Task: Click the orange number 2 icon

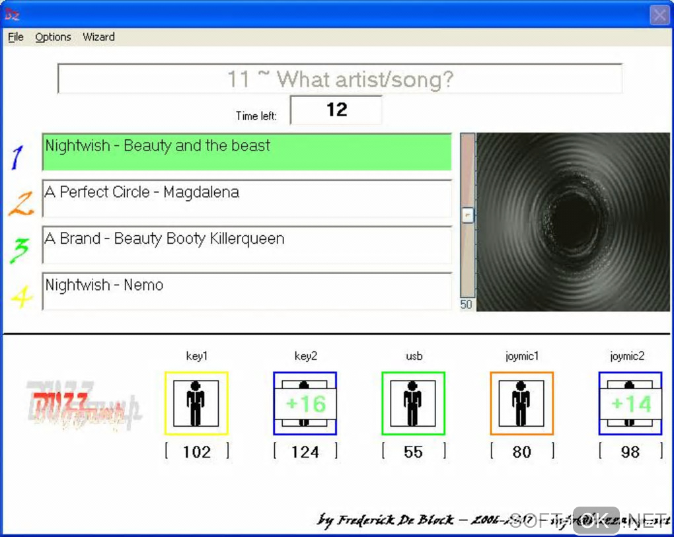Action: point(21,203)
